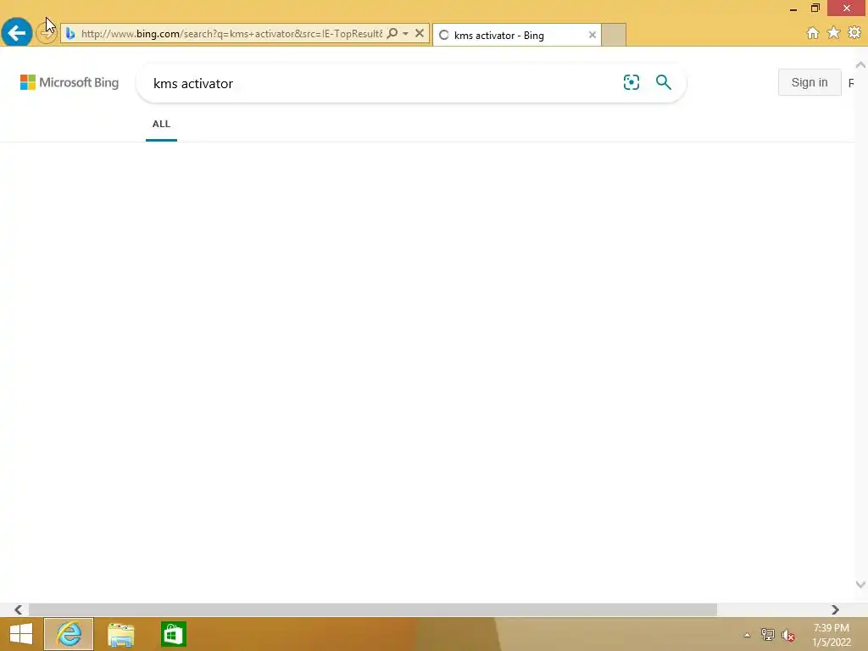Click the horizontal scrollbar left arrow
868x651 pixels.
point(19,609)
